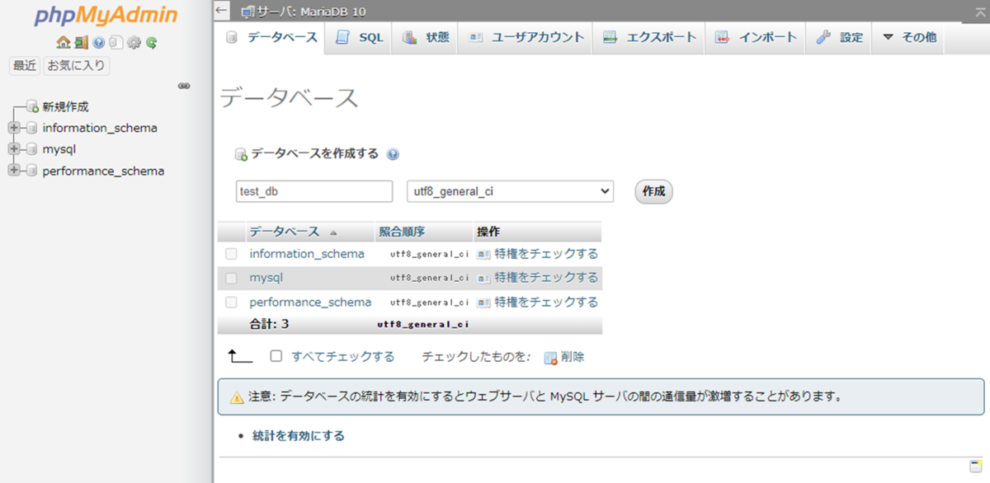
Task: Sort by the データベース column header
Action: [x=284, y=232]
